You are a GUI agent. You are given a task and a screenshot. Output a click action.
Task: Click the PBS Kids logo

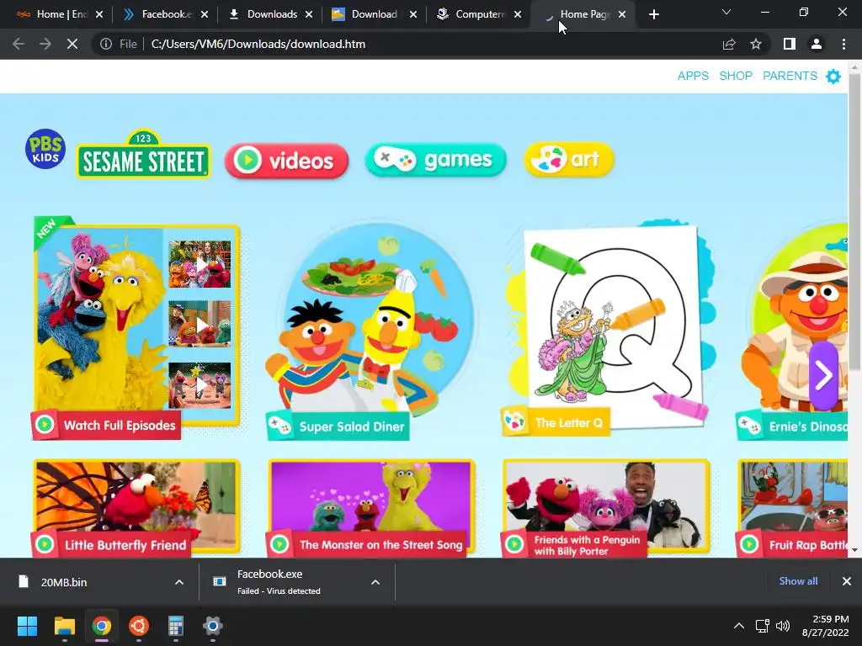45,149
